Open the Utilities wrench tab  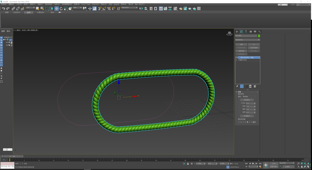[259, 32]
